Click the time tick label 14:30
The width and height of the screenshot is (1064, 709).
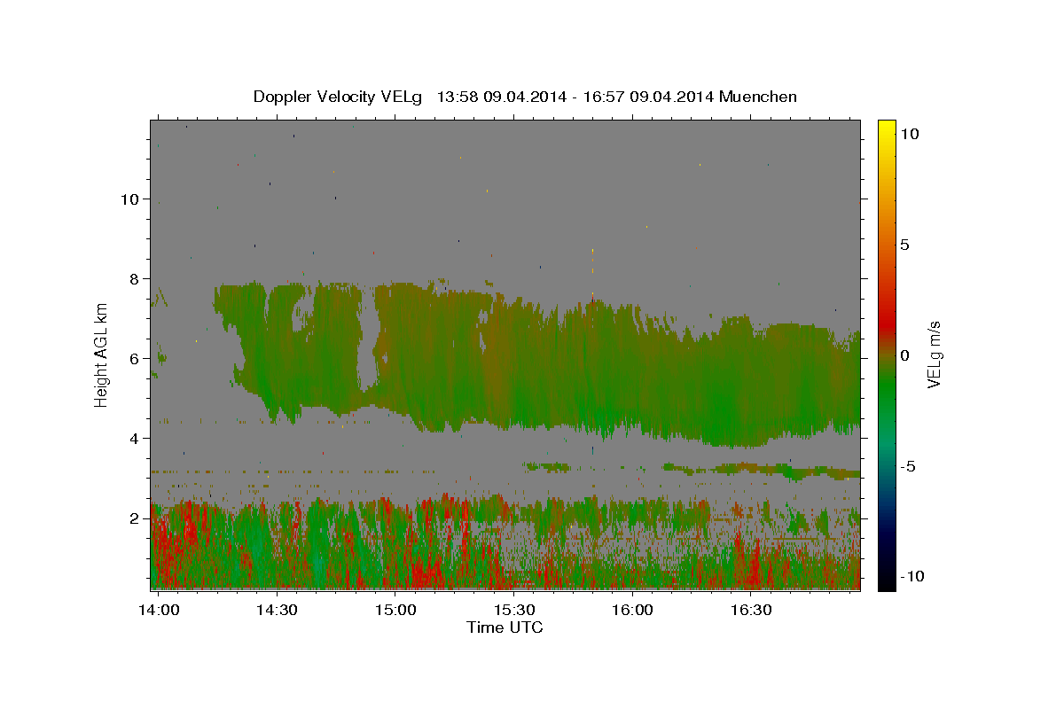coord(277,611)
